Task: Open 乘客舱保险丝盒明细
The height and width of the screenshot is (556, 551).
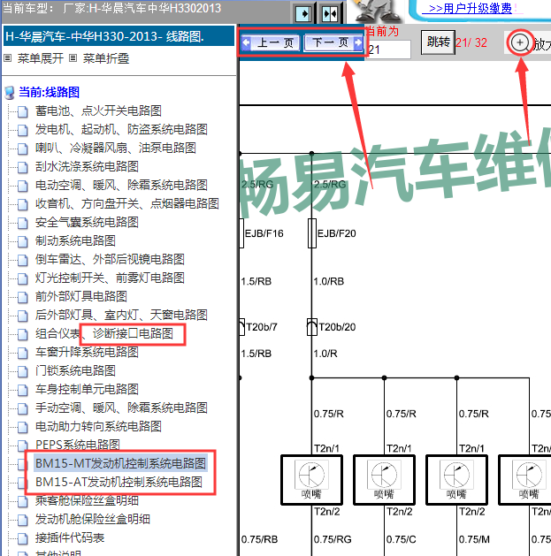Action: pos(87,500)
